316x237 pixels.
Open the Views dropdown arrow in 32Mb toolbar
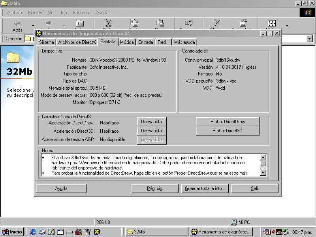pyautogui.click(x=287, y=26)
